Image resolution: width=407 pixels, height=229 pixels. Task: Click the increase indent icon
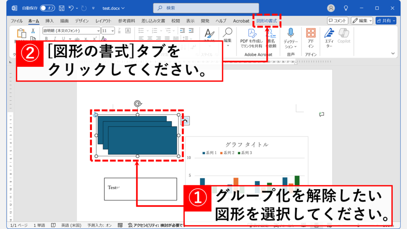(x=191, y=31)
